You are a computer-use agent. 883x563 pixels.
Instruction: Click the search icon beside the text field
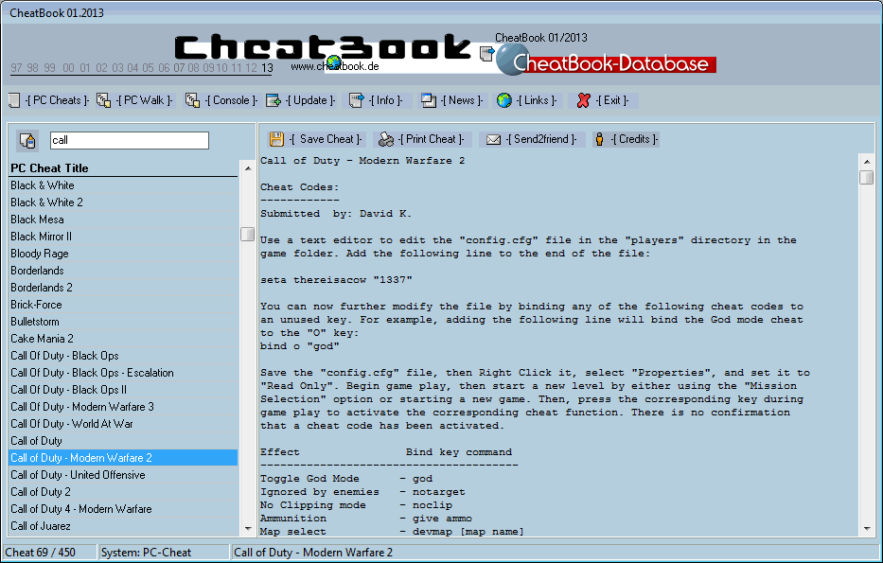27,141
